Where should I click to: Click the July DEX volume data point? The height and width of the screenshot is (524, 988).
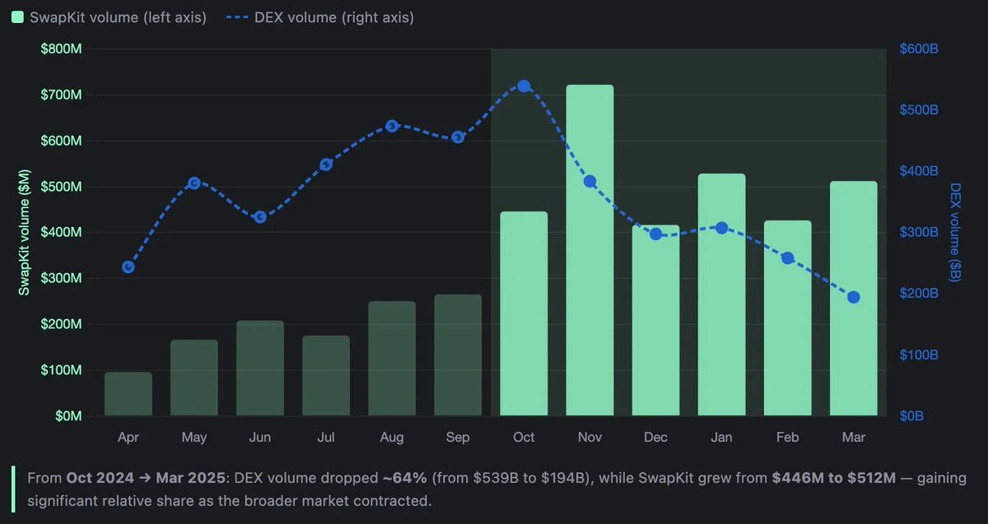tap(326, 165)
